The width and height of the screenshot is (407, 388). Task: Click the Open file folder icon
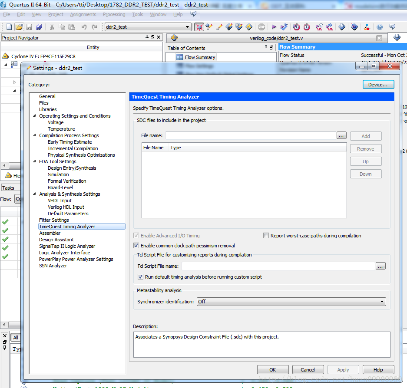pyautogui.click(x=19, y=27)
